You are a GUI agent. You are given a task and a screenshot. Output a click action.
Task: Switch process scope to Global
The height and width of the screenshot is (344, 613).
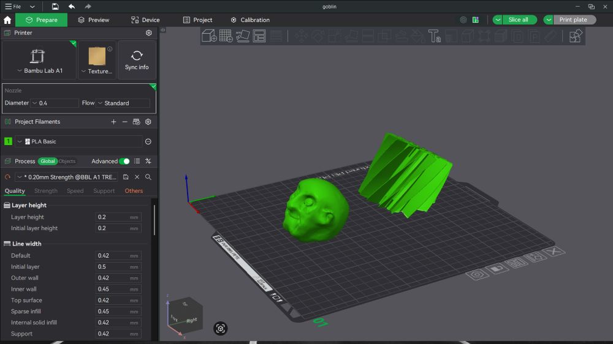click(48, 161)
